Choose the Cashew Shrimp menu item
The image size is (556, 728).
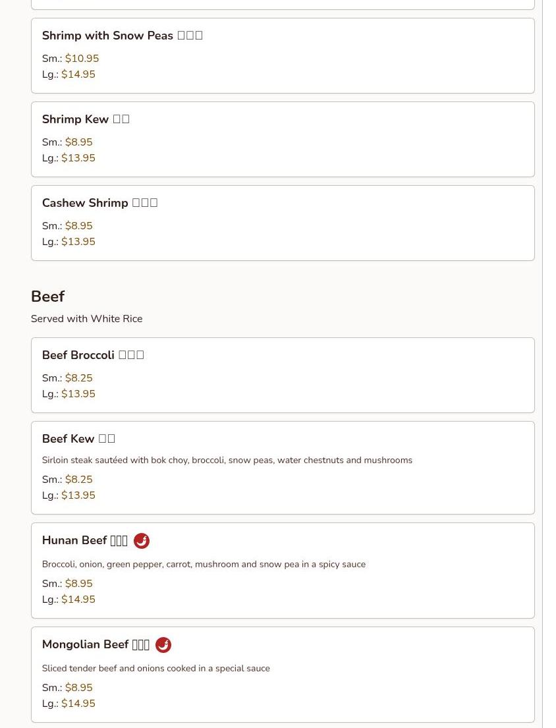pos(283,223)
